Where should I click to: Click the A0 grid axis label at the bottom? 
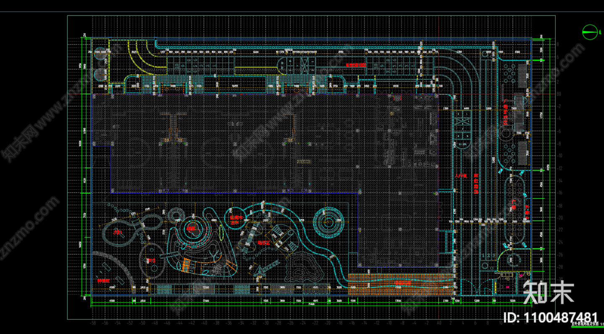[438, 324]
